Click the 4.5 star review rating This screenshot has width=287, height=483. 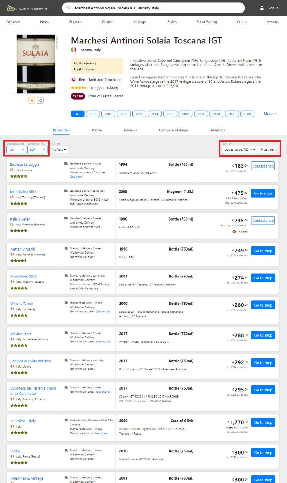point(79,88)
